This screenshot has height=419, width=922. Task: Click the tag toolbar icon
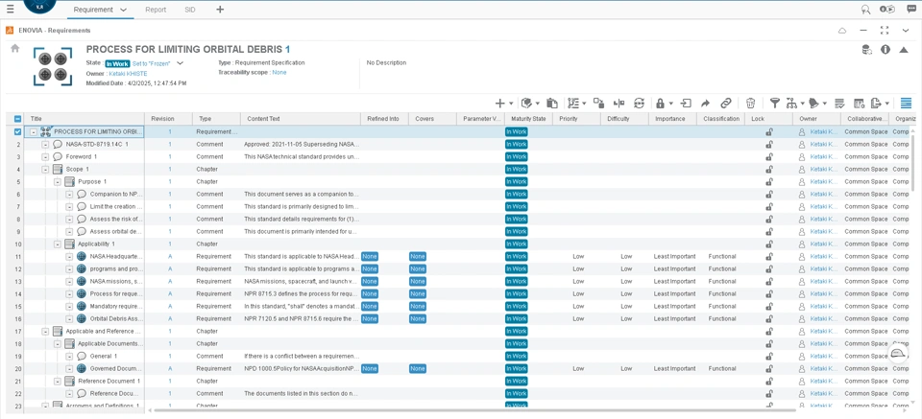[813, 104]
